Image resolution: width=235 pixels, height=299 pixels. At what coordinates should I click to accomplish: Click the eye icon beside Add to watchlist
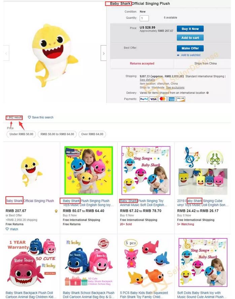pos(178,55)
